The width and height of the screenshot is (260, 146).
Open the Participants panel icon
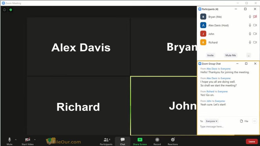(x=106, y=140)
